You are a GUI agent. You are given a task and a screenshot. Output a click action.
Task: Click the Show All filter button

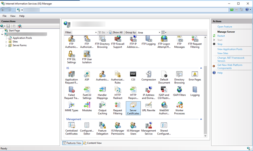116,32
